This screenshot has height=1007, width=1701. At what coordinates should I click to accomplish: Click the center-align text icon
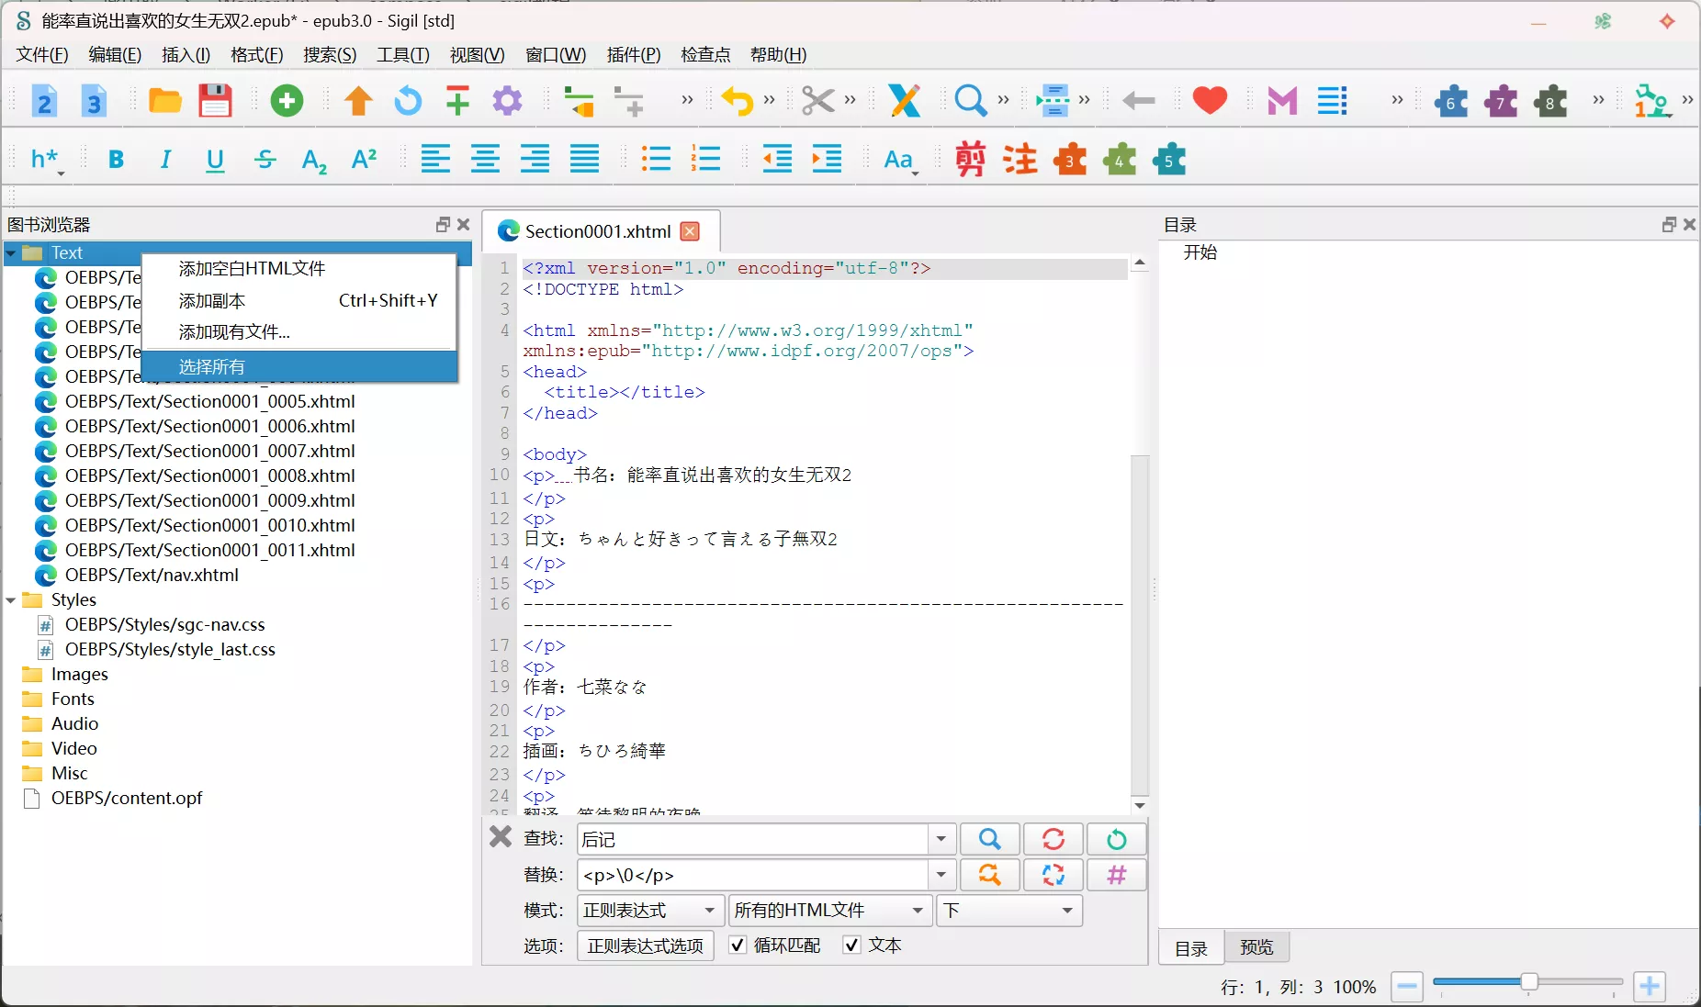pos(485,160)
